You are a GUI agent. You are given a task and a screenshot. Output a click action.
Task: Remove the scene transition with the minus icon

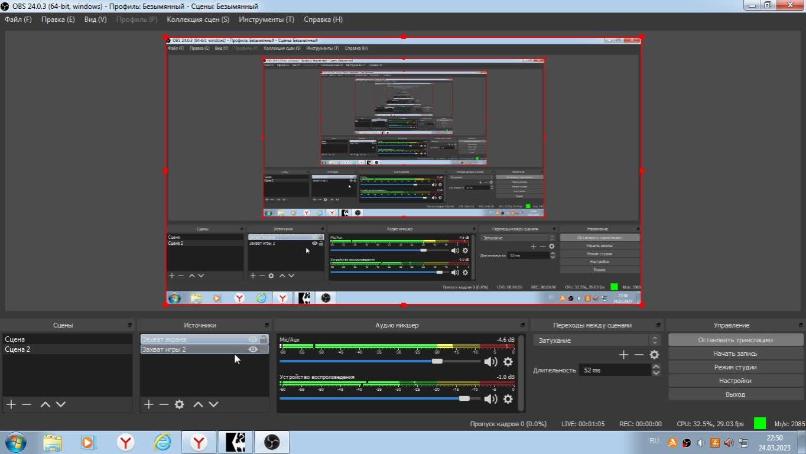[x=639, y=355]
